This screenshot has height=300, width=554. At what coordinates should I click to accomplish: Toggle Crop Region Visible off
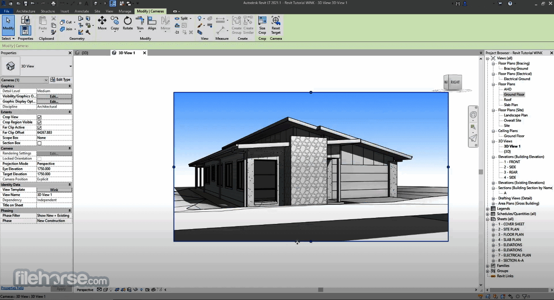point(39,122)
